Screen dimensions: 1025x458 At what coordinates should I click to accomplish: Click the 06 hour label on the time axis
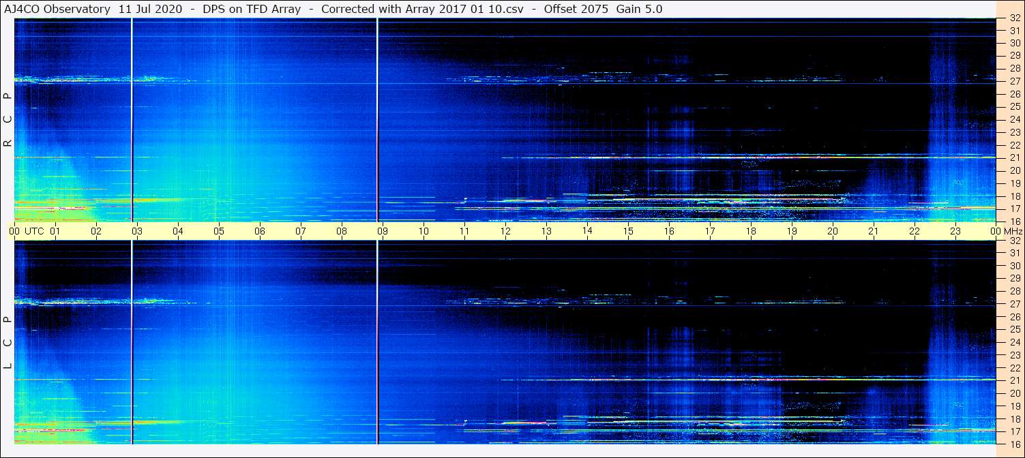click(x=260, y=231)
